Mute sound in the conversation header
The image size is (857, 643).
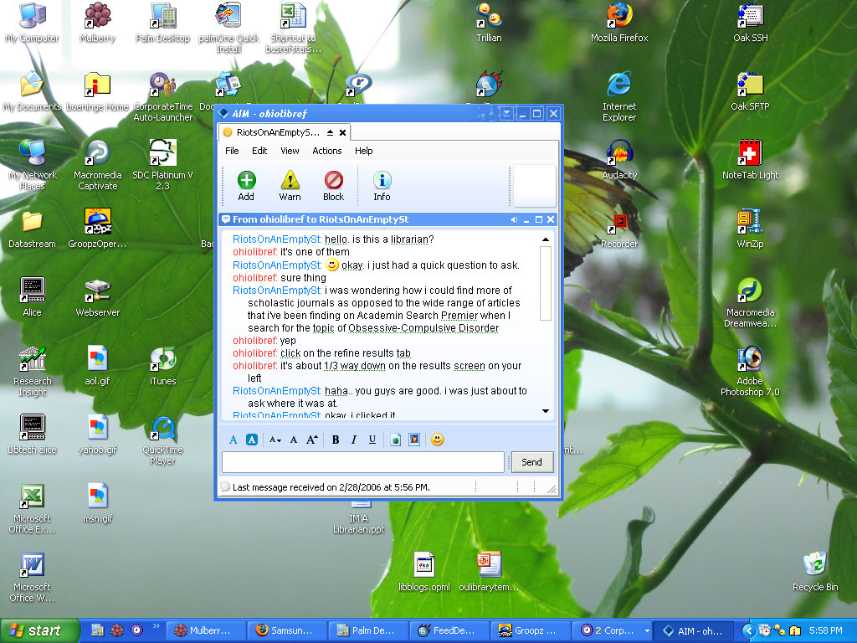pyautogui.click(x=515, y=220)
